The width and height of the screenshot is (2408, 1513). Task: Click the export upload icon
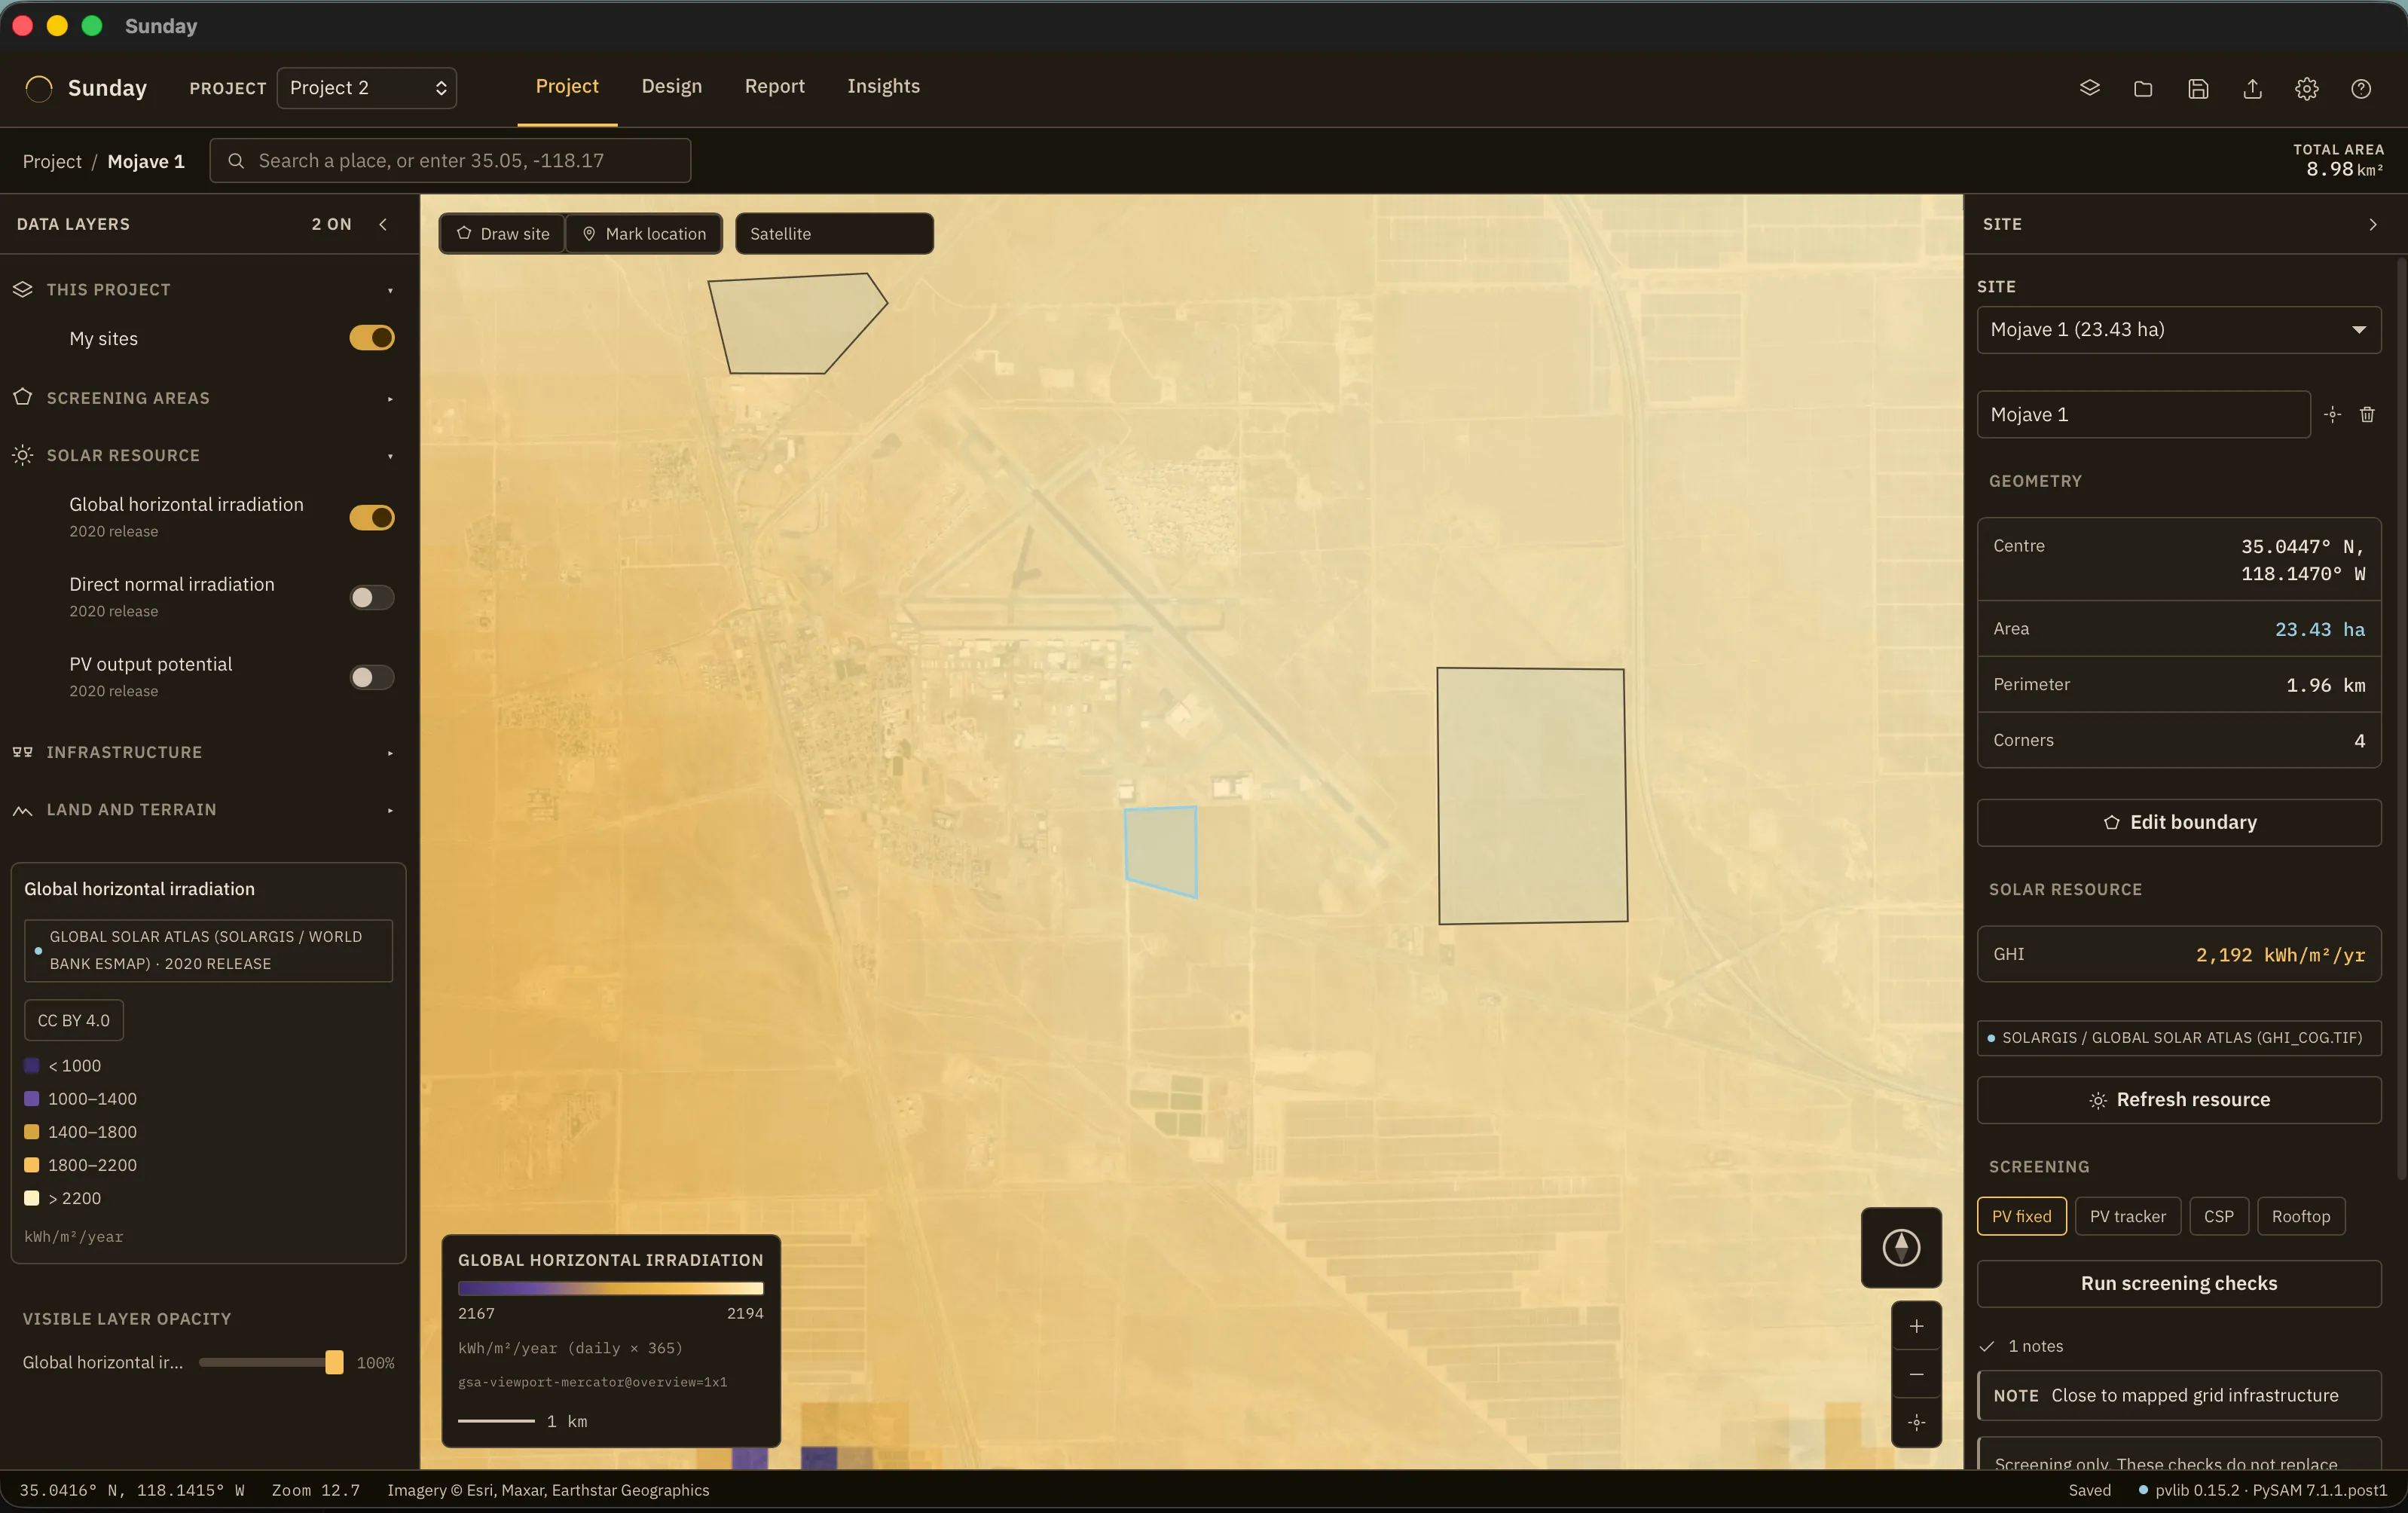[x=2252, y=88]
